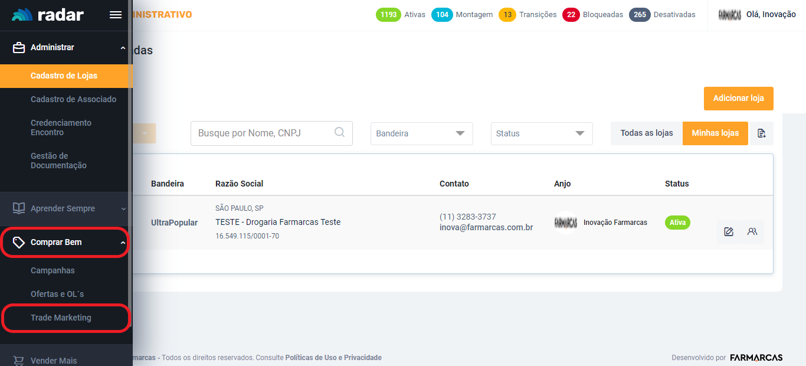The height and width of the screenshot is (366, 806).
Task: Click the edit store pencil icon
Action: click(x=729, y=232)
